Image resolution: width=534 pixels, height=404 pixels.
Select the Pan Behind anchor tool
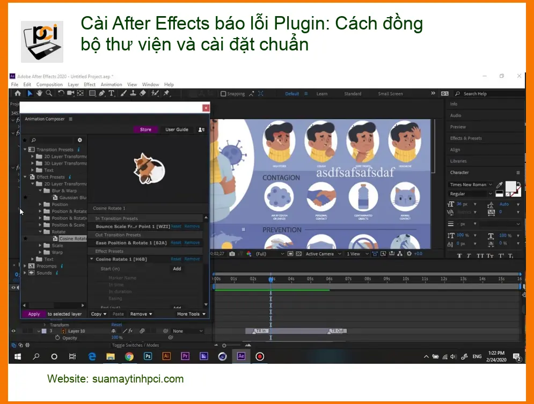click(80, 93)
